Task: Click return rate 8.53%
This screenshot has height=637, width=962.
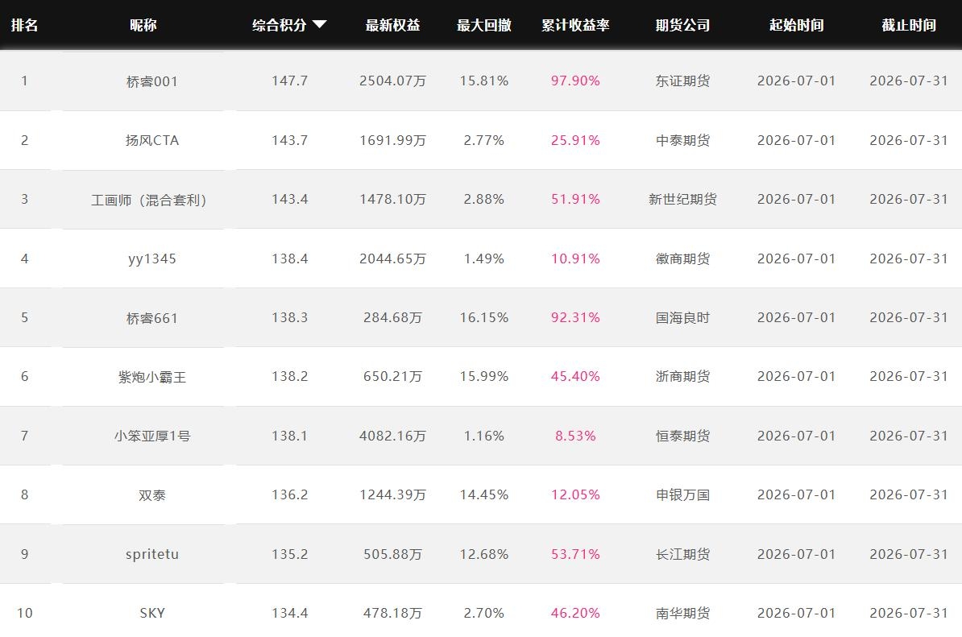Action: [x=575, y=436]
